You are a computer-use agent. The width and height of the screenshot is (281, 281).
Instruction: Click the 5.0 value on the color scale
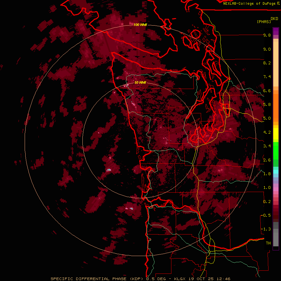point(267,118)
